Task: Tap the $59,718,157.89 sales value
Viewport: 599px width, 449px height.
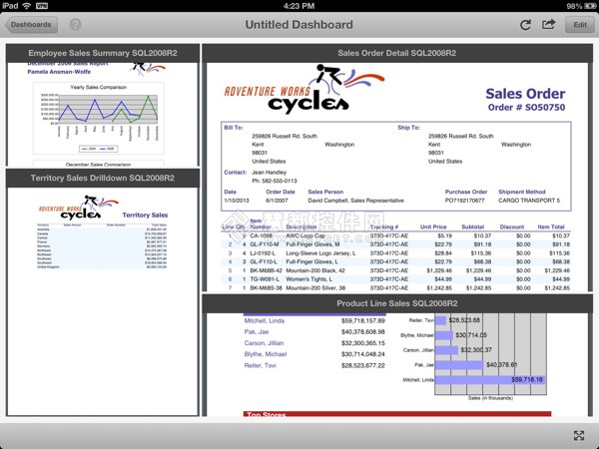Action: 363,320
